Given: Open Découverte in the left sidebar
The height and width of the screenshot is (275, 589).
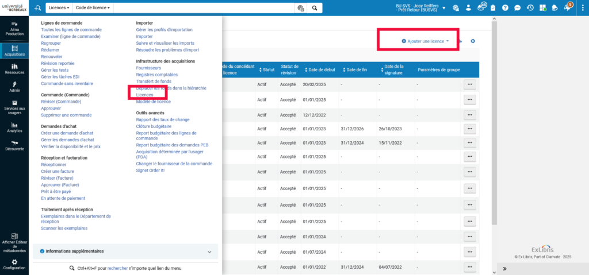Looking at the screenshot, I should 14,146.
